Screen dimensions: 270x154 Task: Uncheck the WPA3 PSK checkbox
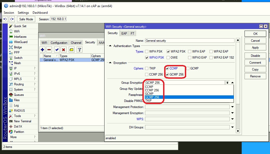147,58
